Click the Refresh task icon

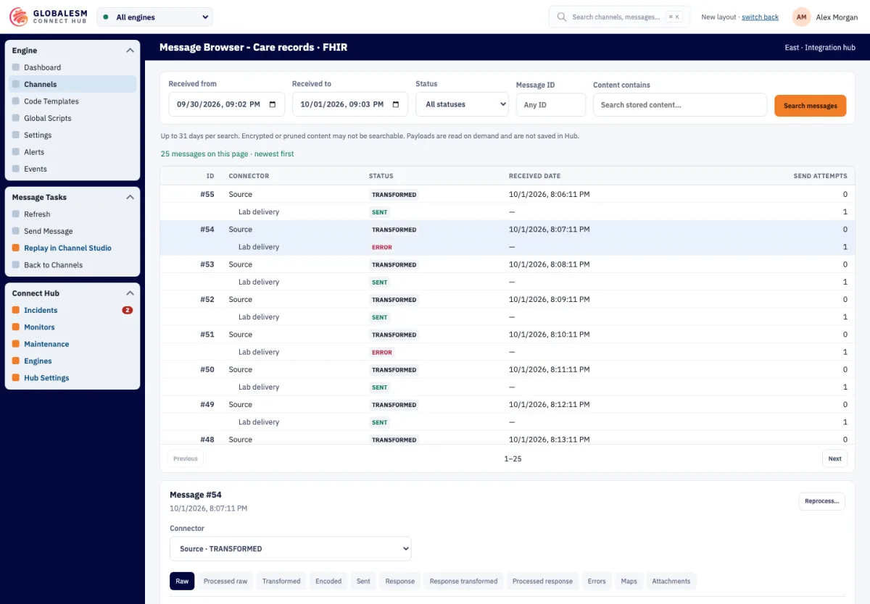(16, 214)
